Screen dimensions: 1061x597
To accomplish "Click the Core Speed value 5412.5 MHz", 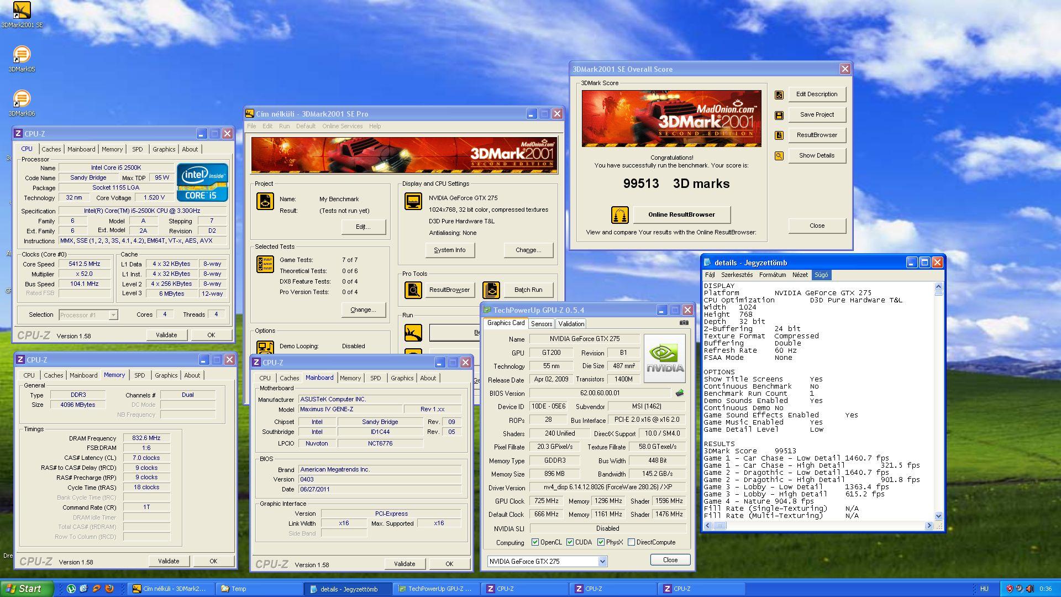I will click(84, 264).
